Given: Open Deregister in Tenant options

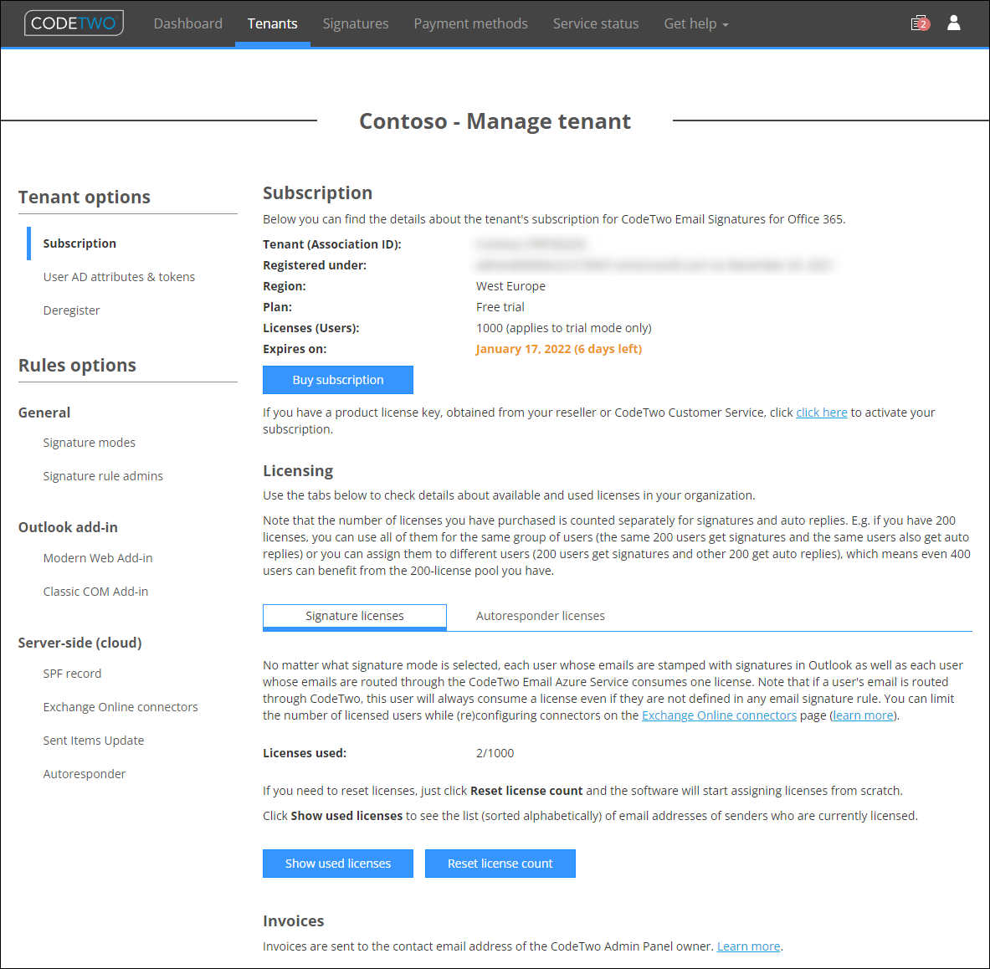Looking at the screenshot, I should (x=71, y=310).
